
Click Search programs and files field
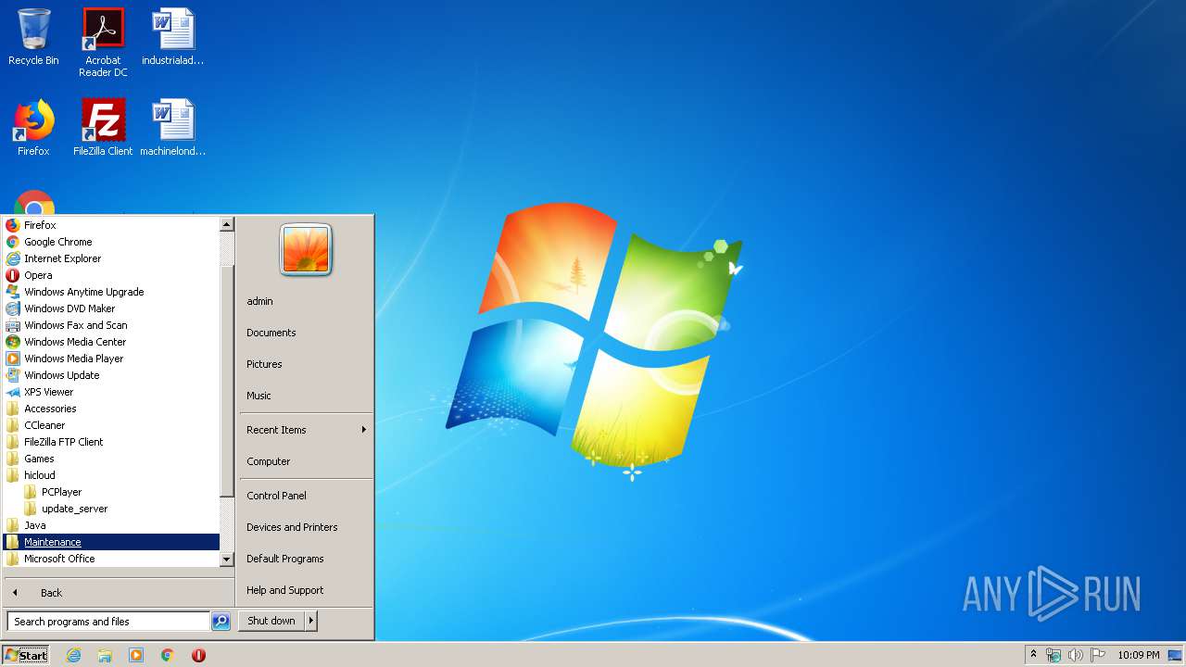[108, 622]
